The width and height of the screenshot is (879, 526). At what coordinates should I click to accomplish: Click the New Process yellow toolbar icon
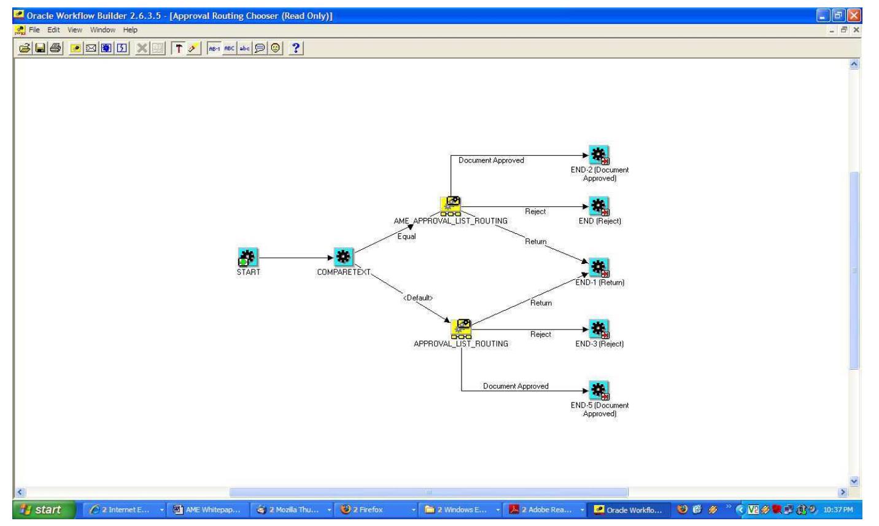pos(76,48)
